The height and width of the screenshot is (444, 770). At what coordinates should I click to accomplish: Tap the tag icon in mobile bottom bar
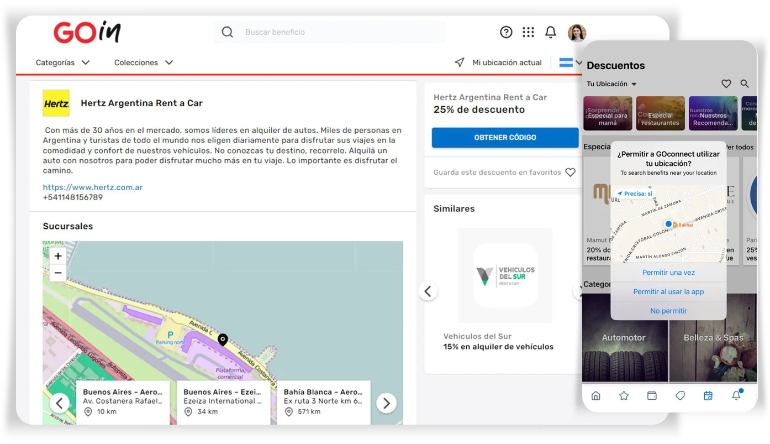click(680, 395)
